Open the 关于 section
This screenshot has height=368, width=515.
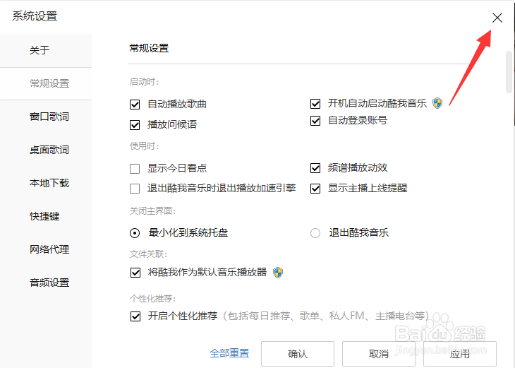point(46,50)
